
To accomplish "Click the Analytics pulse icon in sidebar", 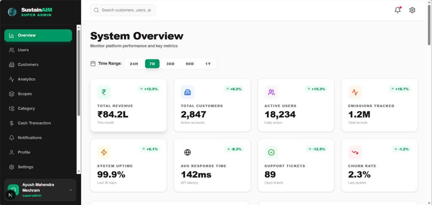I will (11, 79).
